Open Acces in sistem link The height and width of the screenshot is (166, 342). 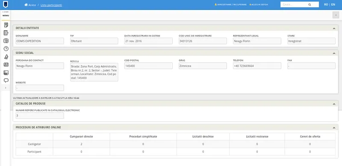point(259,5)
